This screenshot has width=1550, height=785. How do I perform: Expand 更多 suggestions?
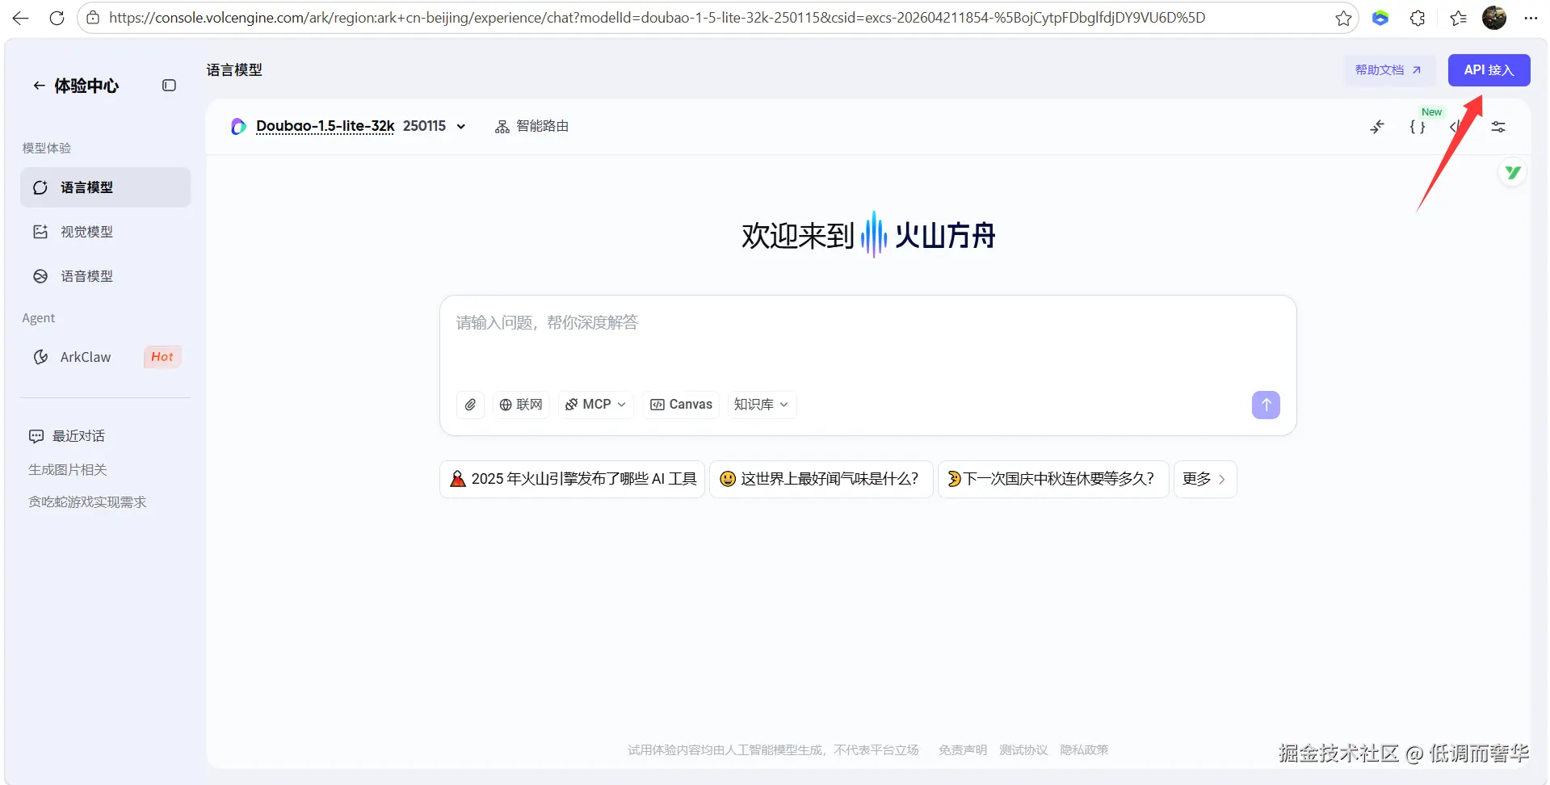tap(1205, 479)
